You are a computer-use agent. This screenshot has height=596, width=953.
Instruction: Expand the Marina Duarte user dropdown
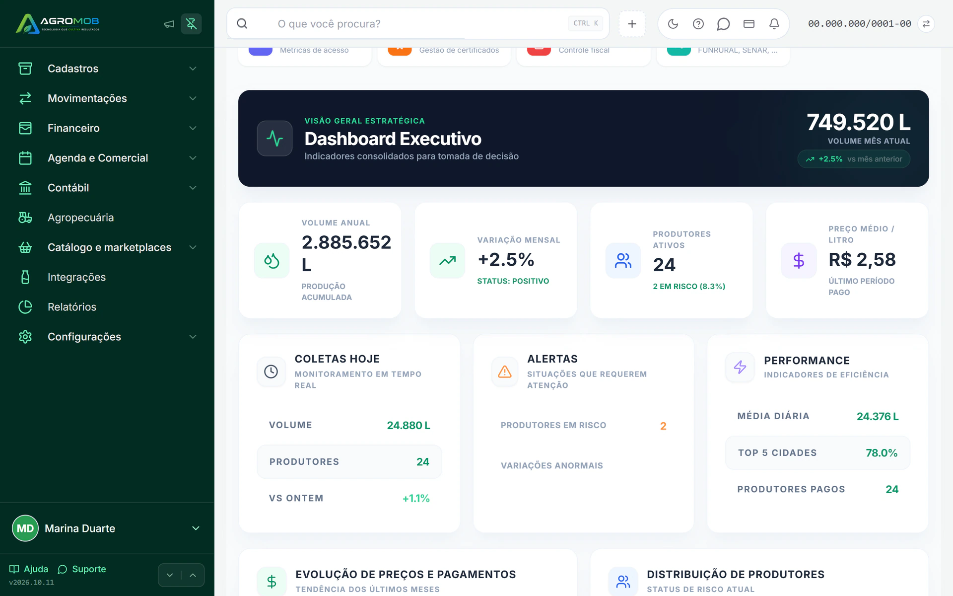coord(196,528)
